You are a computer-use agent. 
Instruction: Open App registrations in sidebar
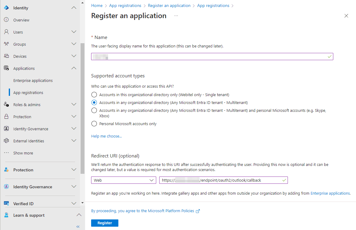(28, 92)
